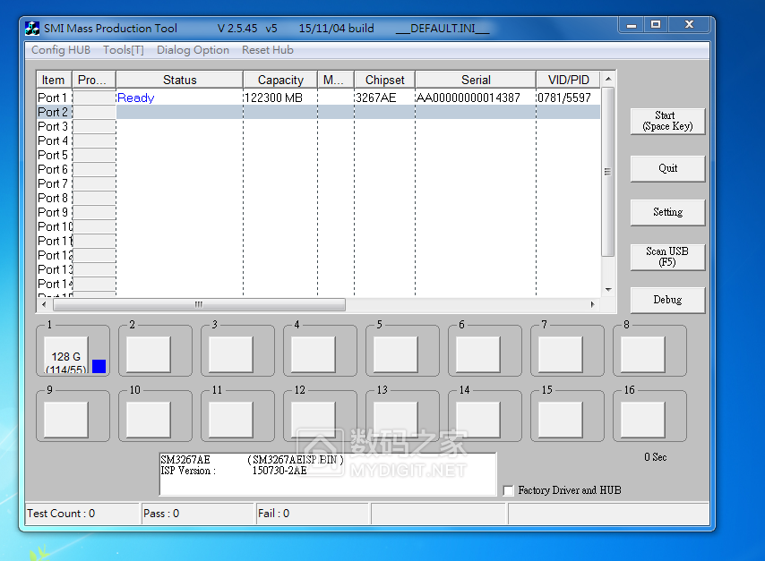Screen dimensions: 765x561
Task: Click the port slot 8 box
Action: [642, 355]
